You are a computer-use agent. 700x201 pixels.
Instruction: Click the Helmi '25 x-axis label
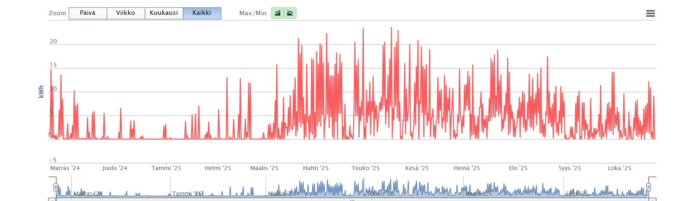pos(218,168)
